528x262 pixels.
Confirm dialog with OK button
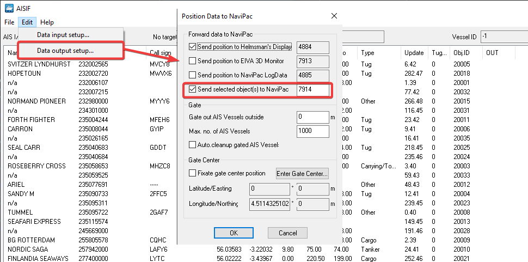pyautogui.click(x=234, y=233)
